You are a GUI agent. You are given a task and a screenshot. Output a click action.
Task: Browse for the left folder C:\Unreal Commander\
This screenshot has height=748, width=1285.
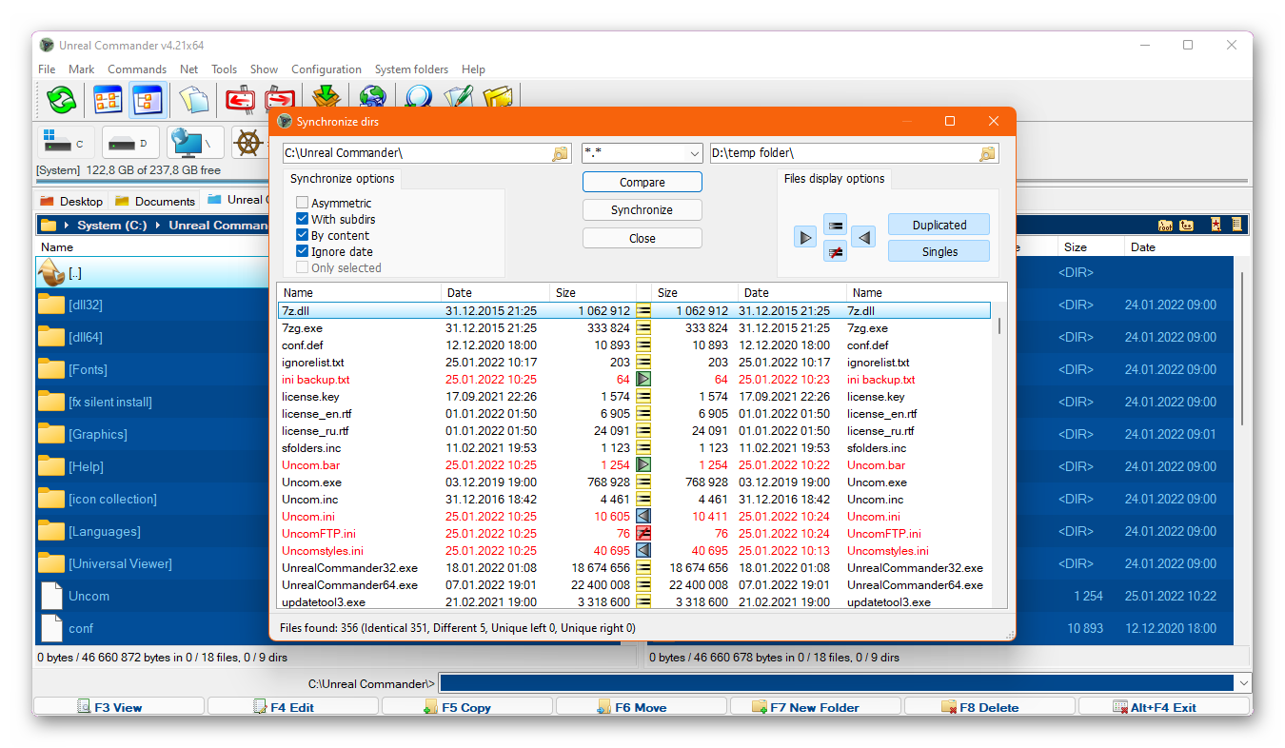[x=560, y=153]
